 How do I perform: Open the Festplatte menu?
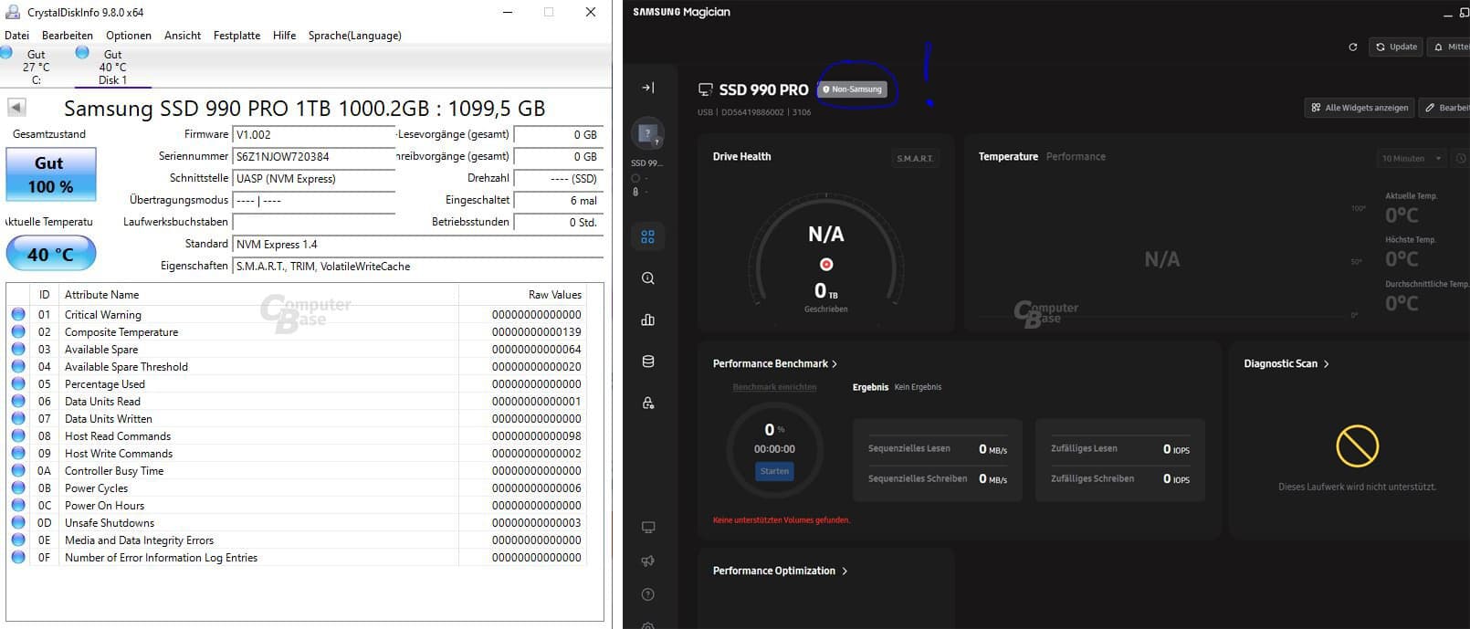(236, 36)
